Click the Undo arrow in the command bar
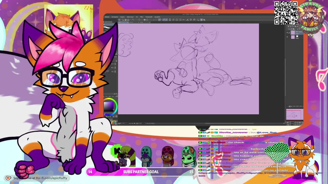 coord(133,20)
